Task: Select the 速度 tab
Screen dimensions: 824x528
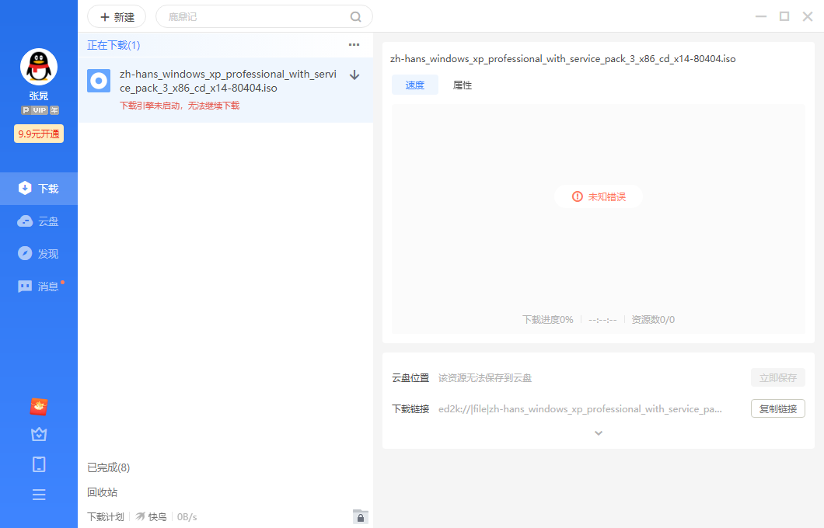Action: pyautogui.click(x=415, y=85)
